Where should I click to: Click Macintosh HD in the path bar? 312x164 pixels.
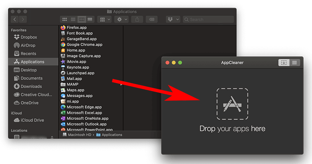point(77,135)
